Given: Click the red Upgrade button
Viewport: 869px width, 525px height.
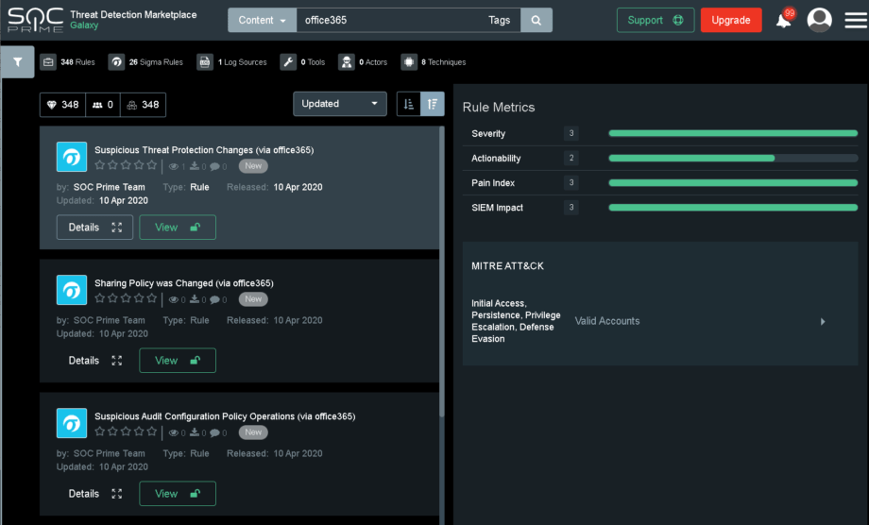Looking at the screenshot, I should coord(731,20).
